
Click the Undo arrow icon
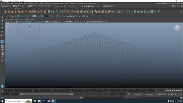click(21, 6)
